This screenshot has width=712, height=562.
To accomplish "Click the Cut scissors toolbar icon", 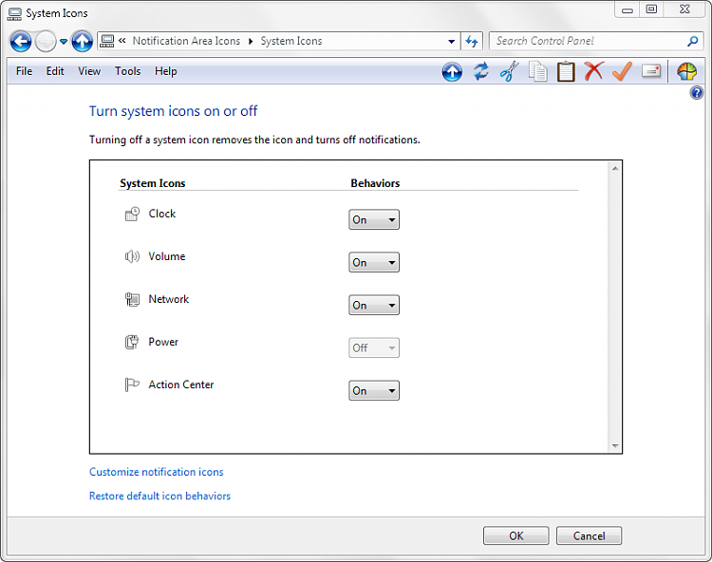I will [509, 71].
